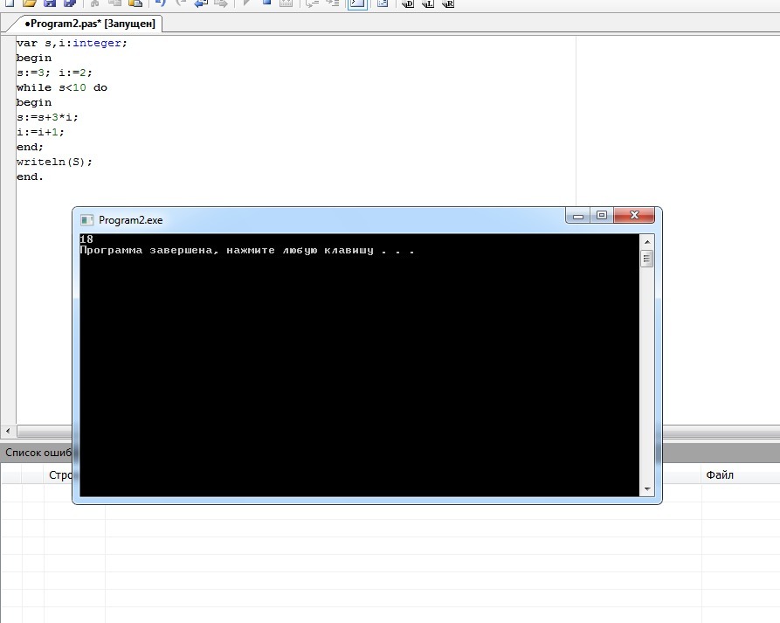Click the Program2.exe console title bar
The image size is (780, 623).
318,220
